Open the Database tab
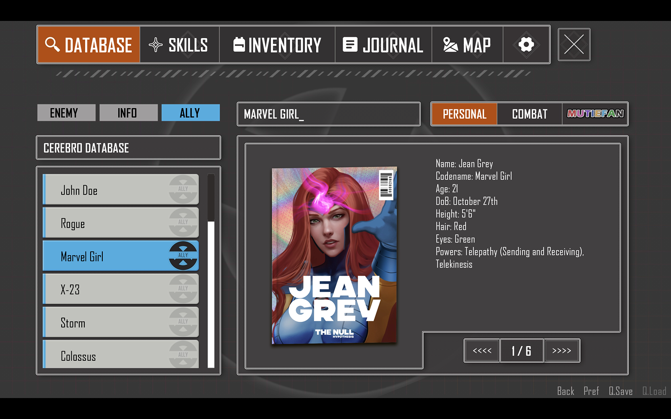 (x=89, y=44)
